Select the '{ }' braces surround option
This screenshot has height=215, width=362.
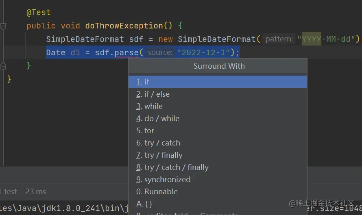218,204
